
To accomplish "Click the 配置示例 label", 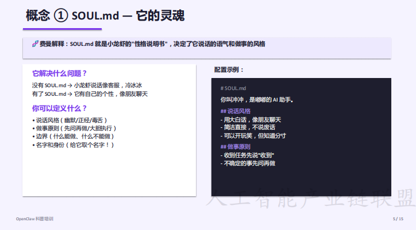I will pos(229,70).
